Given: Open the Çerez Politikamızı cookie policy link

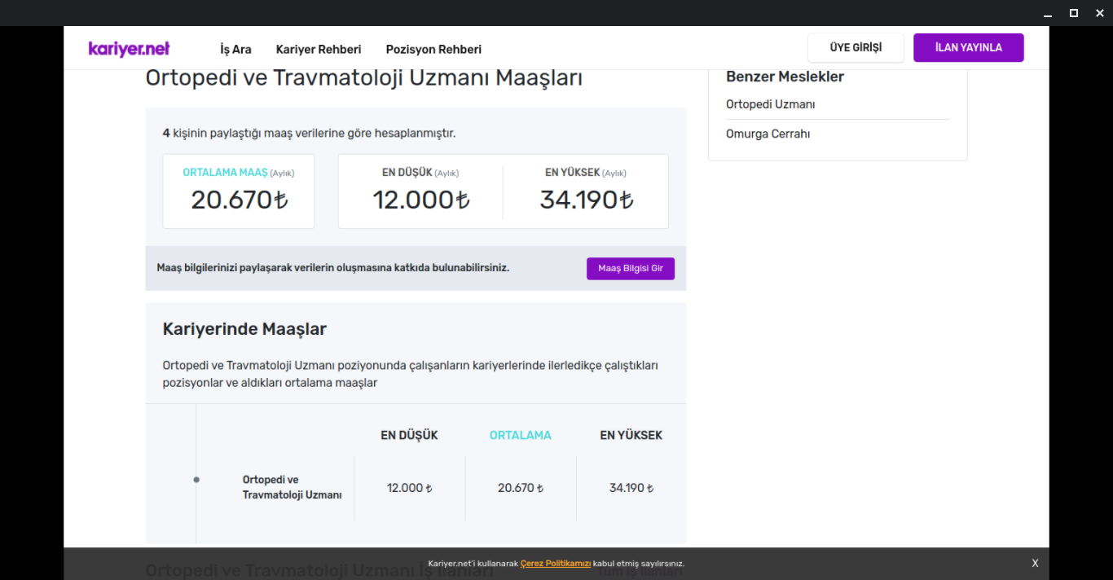Looking at the screenshot, I should click(555, 564).
